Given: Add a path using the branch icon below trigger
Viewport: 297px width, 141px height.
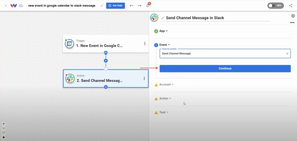Looking at the screenshot, I should click(x=106, y=53).
